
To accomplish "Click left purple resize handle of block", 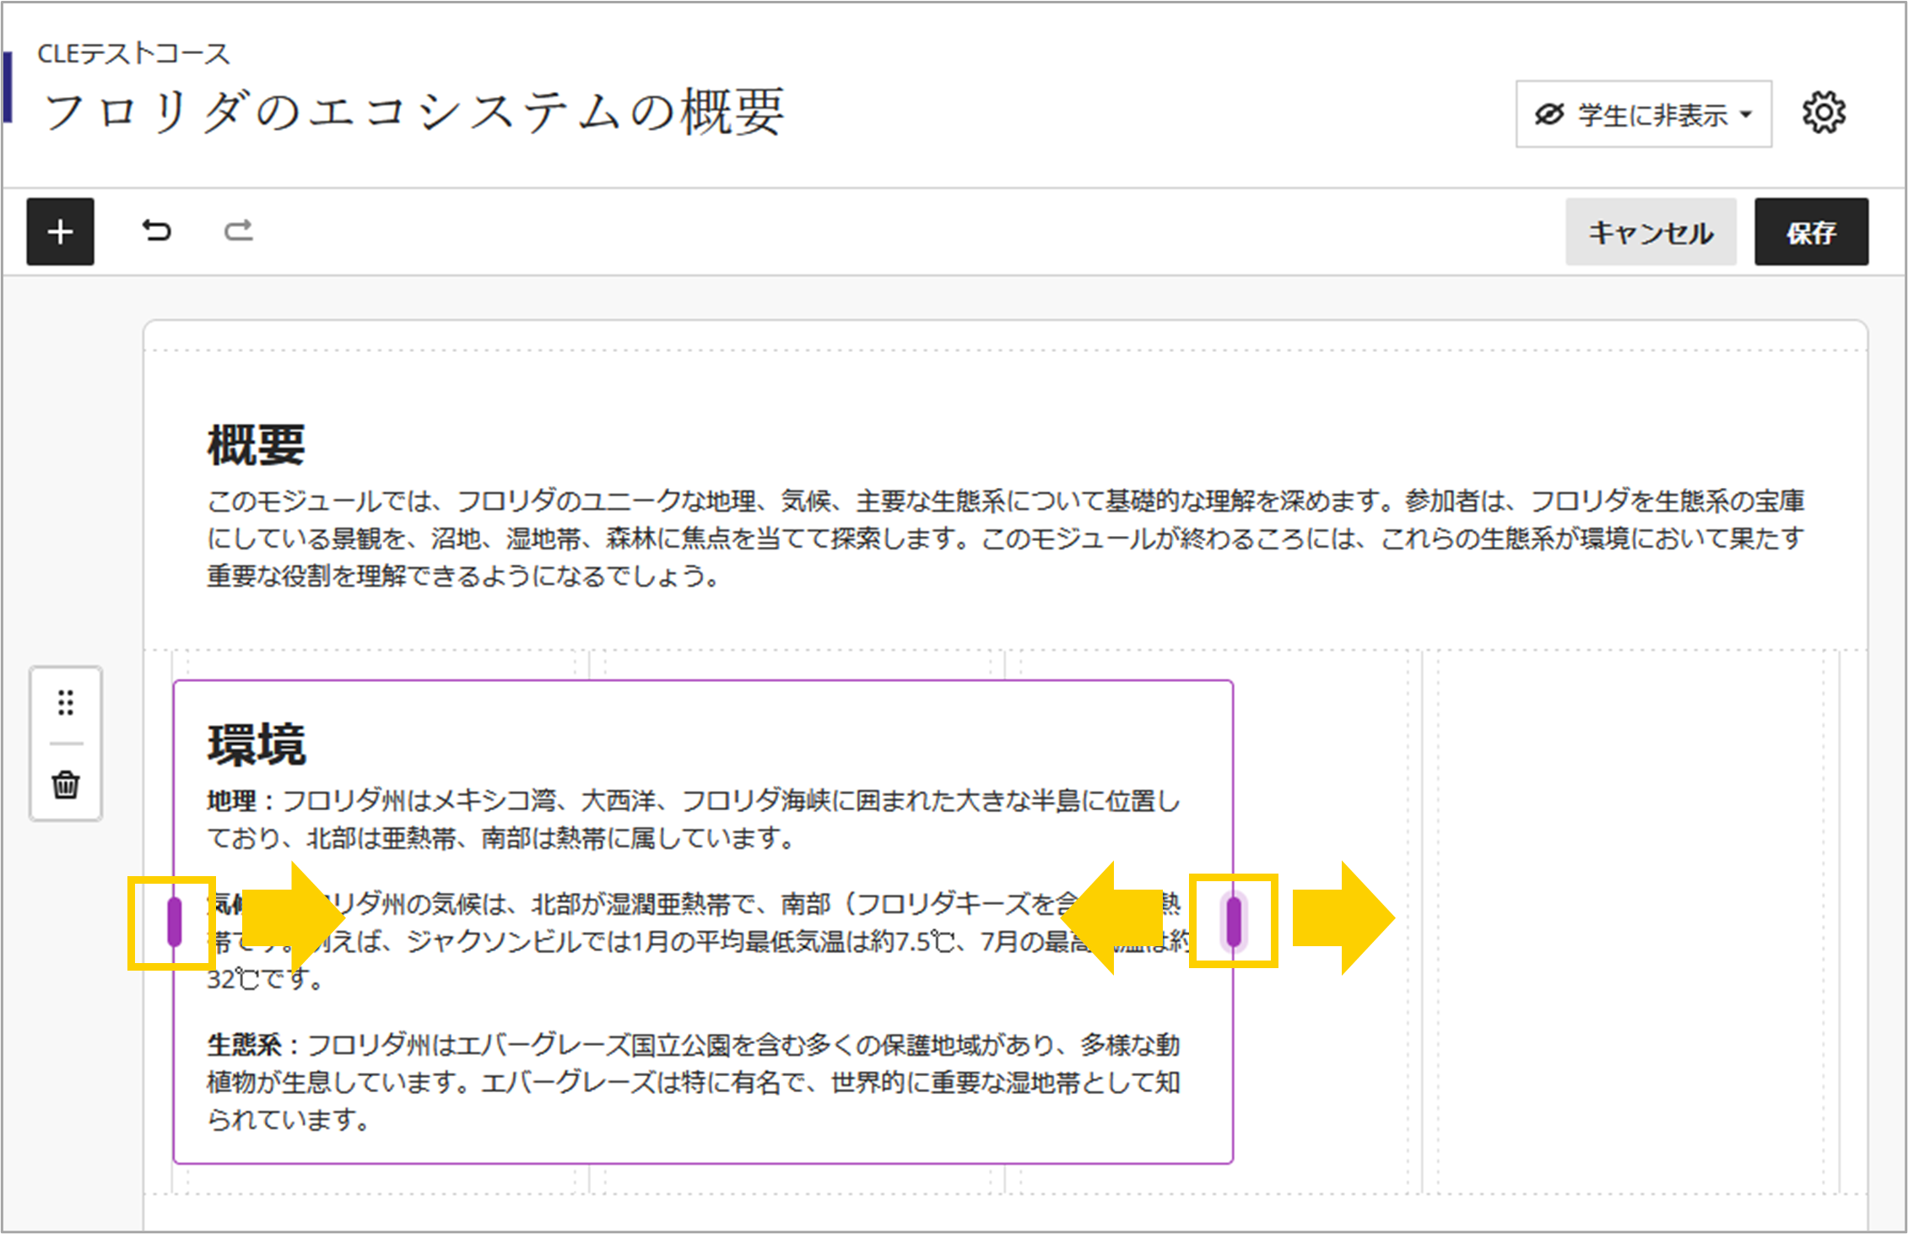I will point(175,922).
